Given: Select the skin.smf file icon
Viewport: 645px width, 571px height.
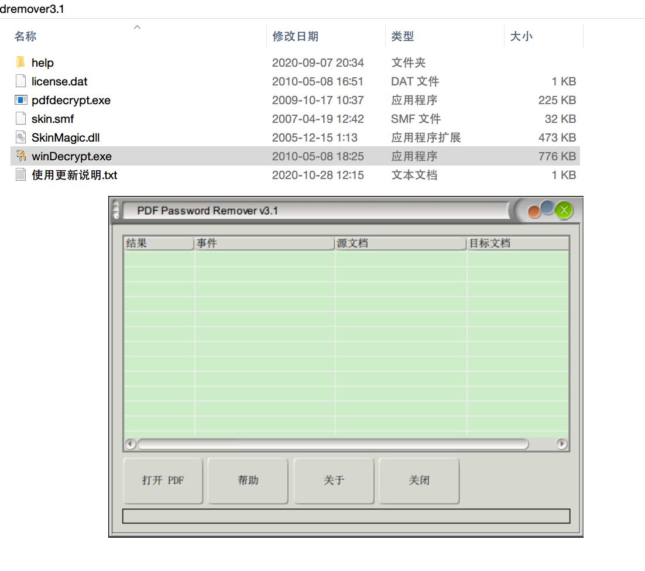Looking at the screenshot, I should (x=20, y=119).
